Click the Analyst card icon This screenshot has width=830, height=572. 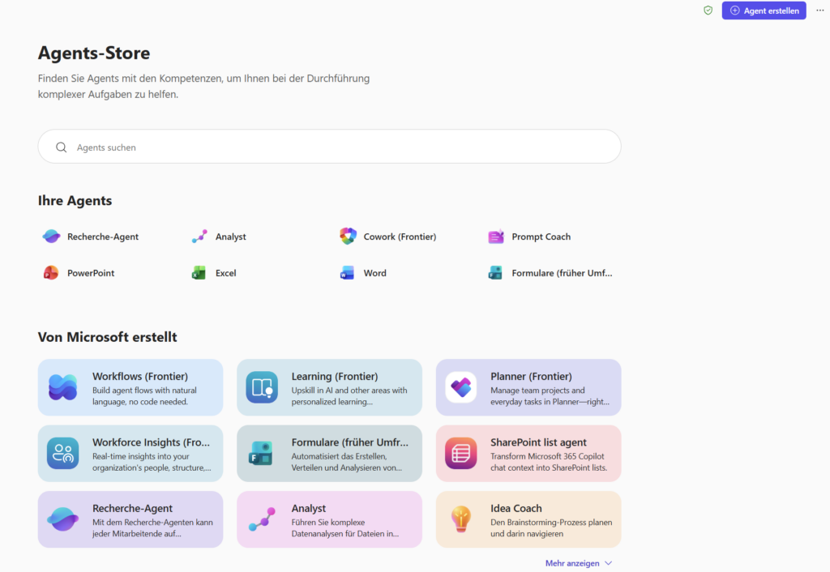pos(262,519)
